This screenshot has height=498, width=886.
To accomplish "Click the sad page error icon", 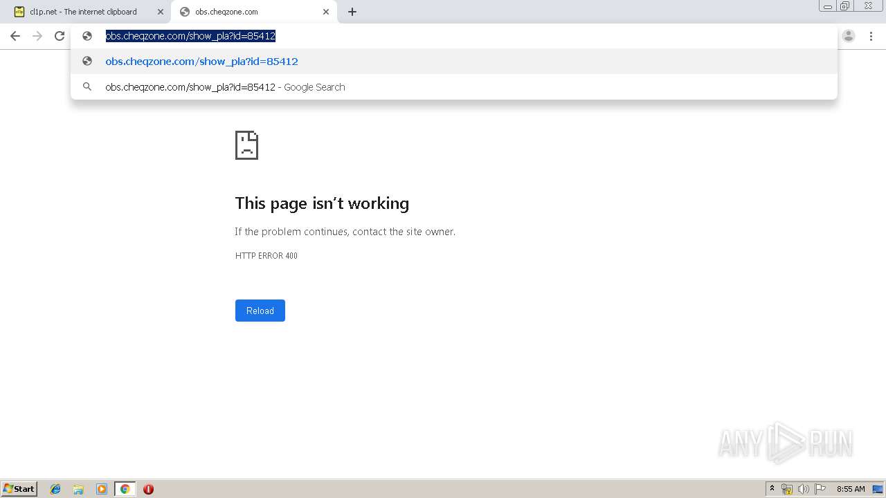I will coord(246,145).
